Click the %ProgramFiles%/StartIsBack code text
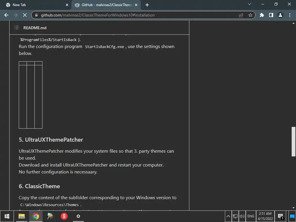Image resolution: width=296 pixels, height=222 pixels. pos(49,40)
